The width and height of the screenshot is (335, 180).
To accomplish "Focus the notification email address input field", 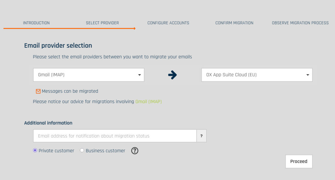I will coord(115,136).
